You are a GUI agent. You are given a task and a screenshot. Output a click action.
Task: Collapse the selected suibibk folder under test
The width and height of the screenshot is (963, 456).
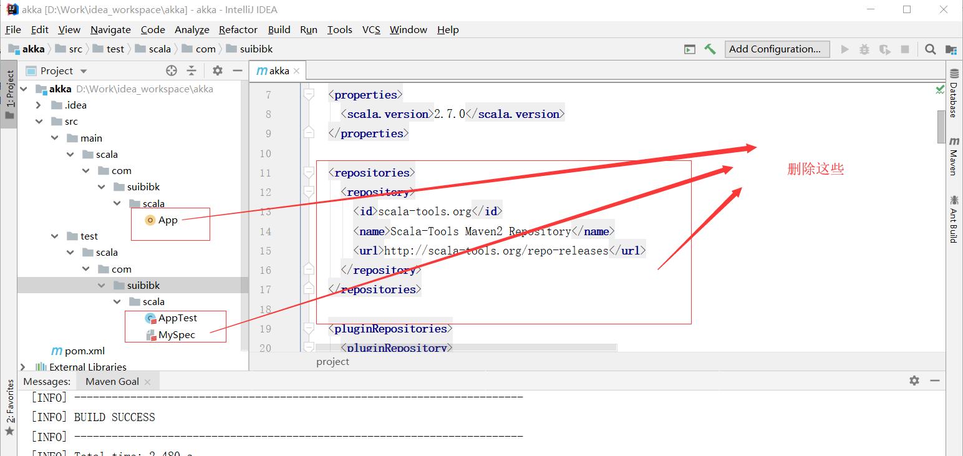102,285
